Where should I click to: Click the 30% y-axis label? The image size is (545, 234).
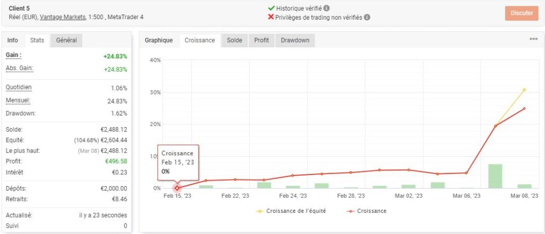point(155,93)
